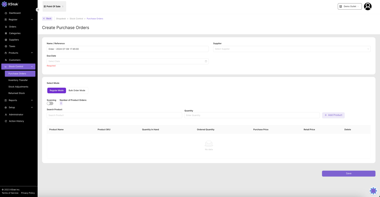This screenshot has height=197, width=380.
Task: Select Regular Mode option
Action: 57,90
